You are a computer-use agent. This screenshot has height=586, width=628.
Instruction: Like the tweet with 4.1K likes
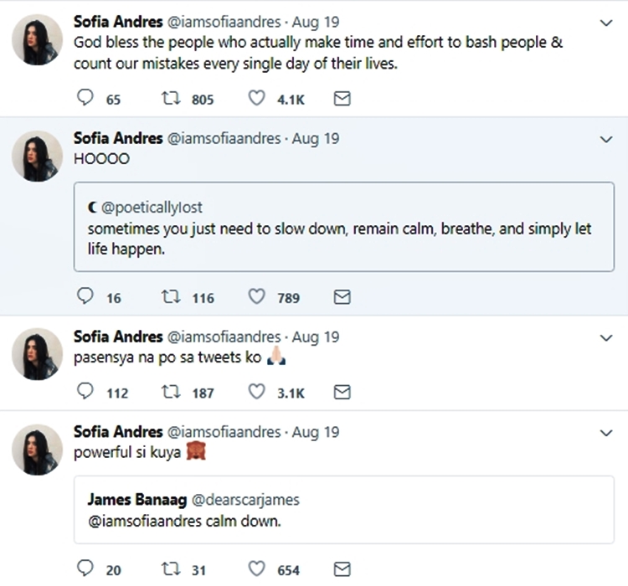[257, 99]
